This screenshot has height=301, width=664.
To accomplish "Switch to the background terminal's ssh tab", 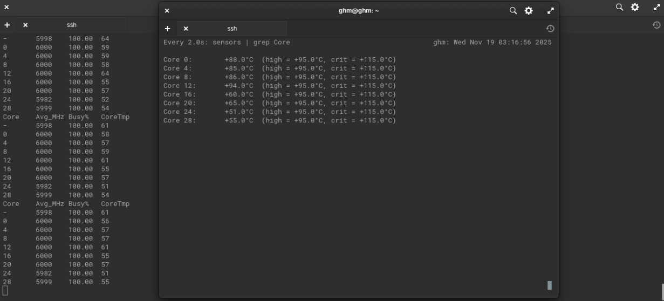I will pyautogui.click(x=72, y=25).
